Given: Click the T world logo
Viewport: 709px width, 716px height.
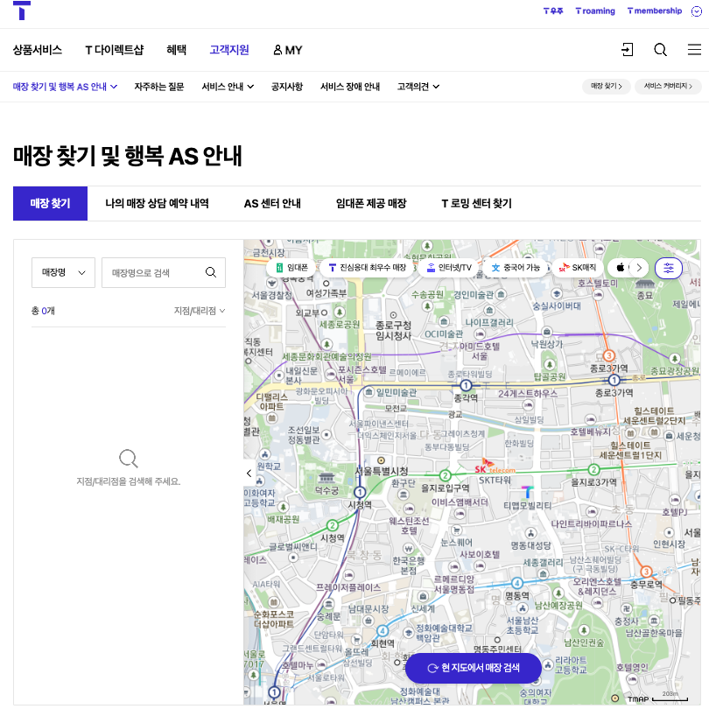Looking at the screenshot, I should pos(22,10).
